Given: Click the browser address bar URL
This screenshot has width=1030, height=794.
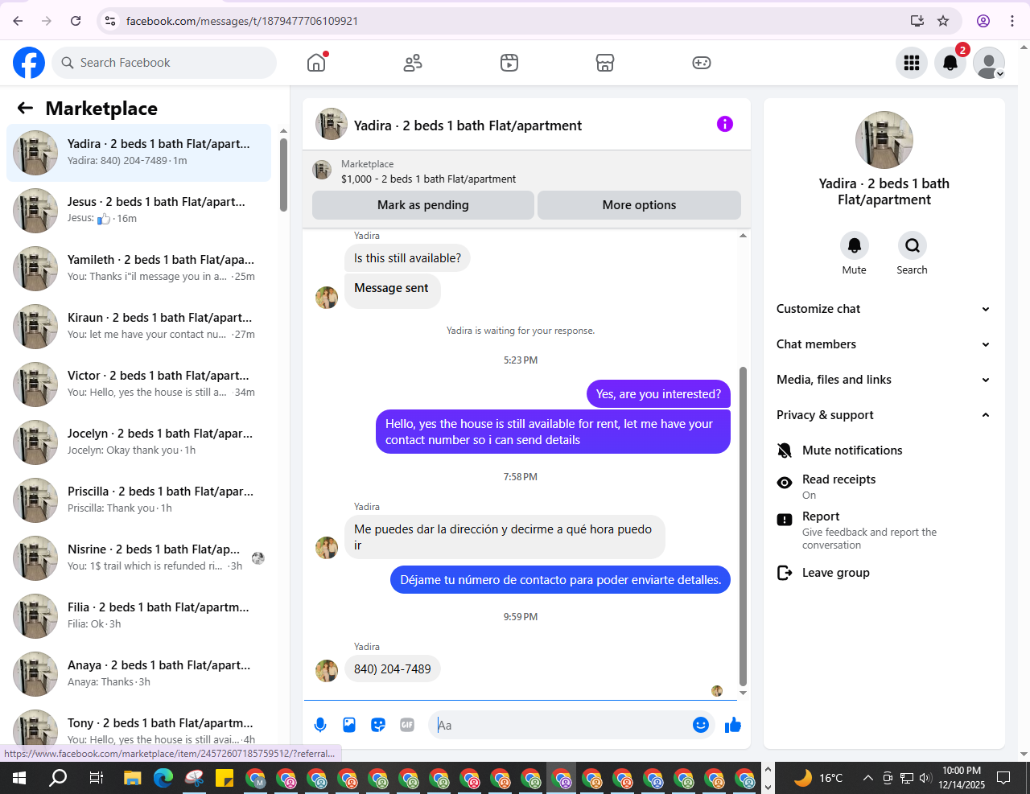Looking at the screenshot, I should click(242, 21).
